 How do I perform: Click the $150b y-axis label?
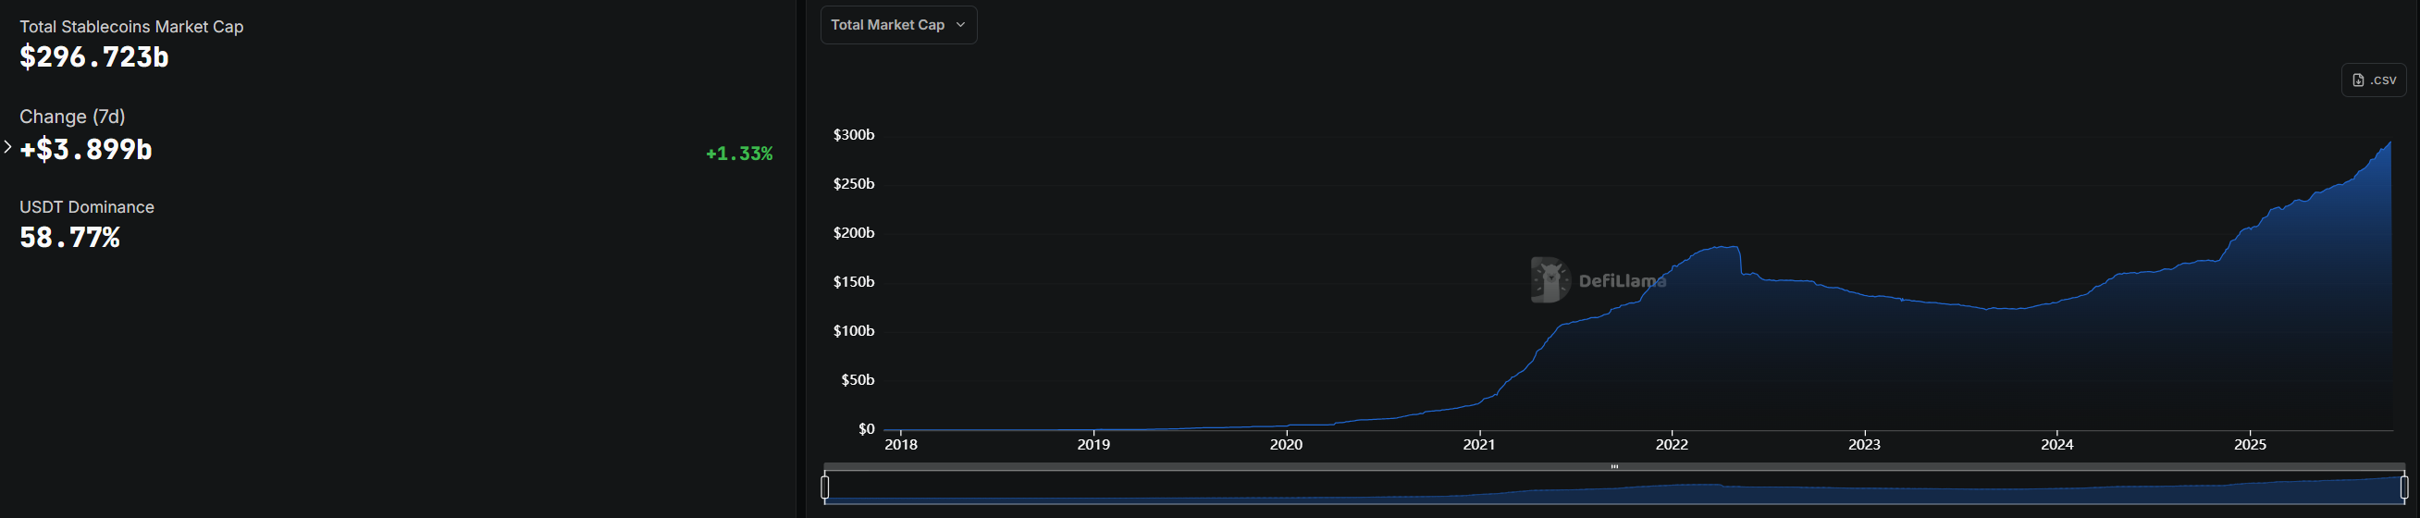pos(853,282)
